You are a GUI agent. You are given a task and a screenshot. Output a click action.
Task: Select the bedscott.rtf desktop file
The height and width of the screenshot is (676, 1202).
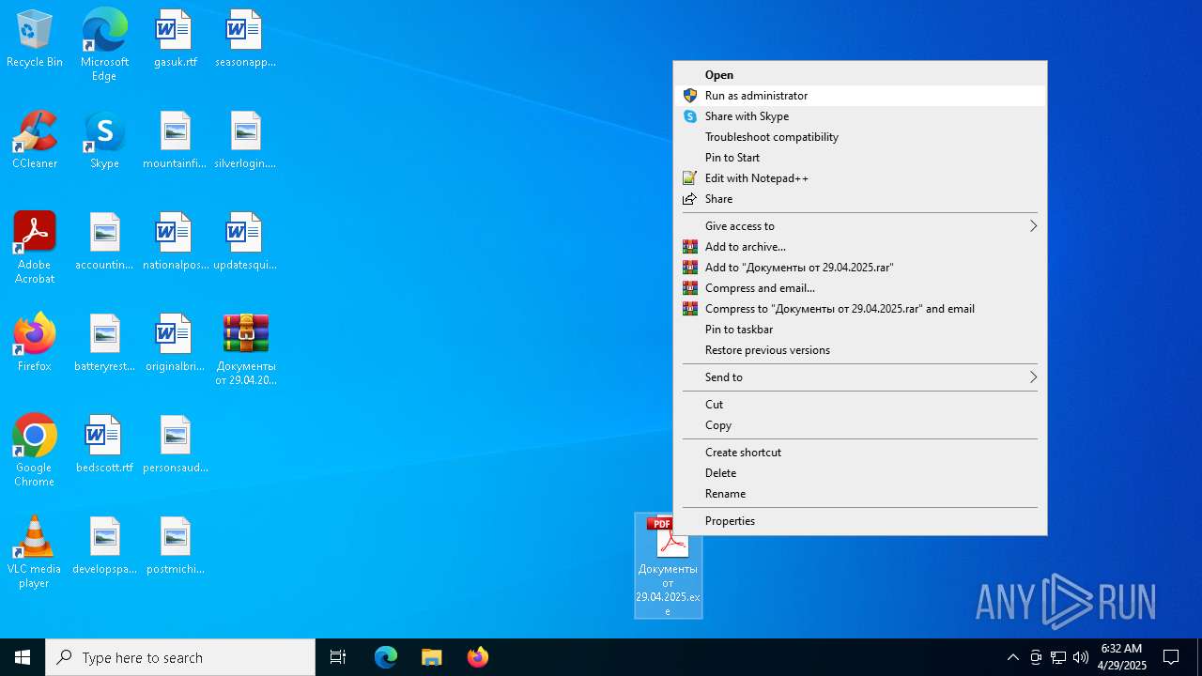click(x=104, y=445)
